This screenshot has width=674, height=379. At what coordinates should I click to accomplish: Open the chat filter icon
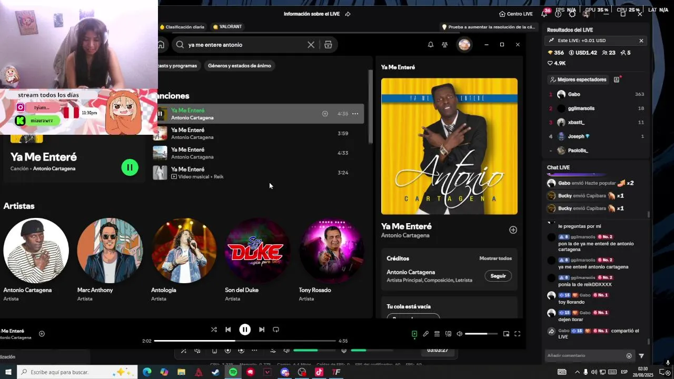[641, 356]
